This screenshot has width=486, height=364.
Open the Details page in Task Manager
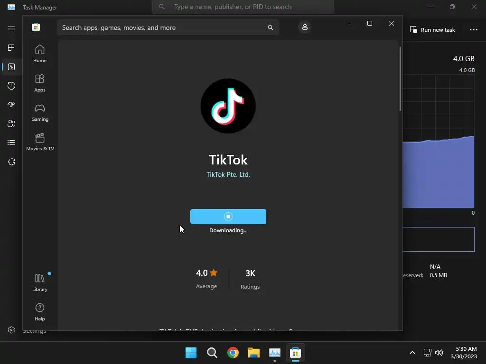pyautogui.click(x=11, y=142)
